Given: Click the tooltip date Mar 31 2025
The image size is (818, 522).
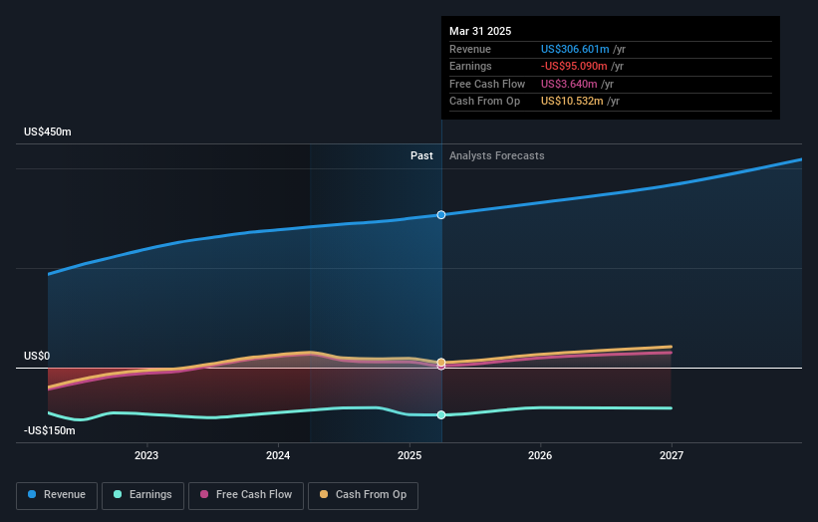Looking at the screenshot, I should coord(480,31).
